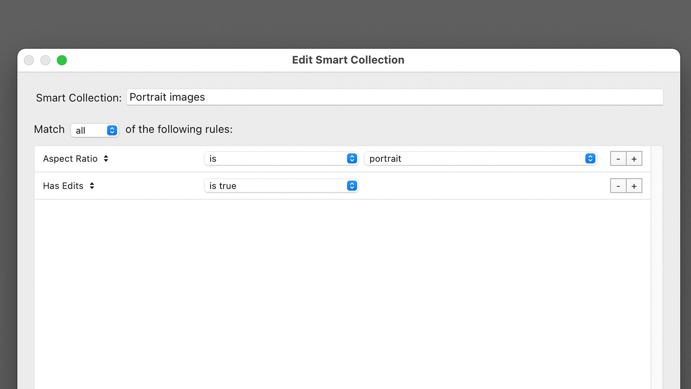The width and height of the screenshot is (691, 389).
Task: Click the Edit Smart Collection title bar
Action: coord(348,60)
